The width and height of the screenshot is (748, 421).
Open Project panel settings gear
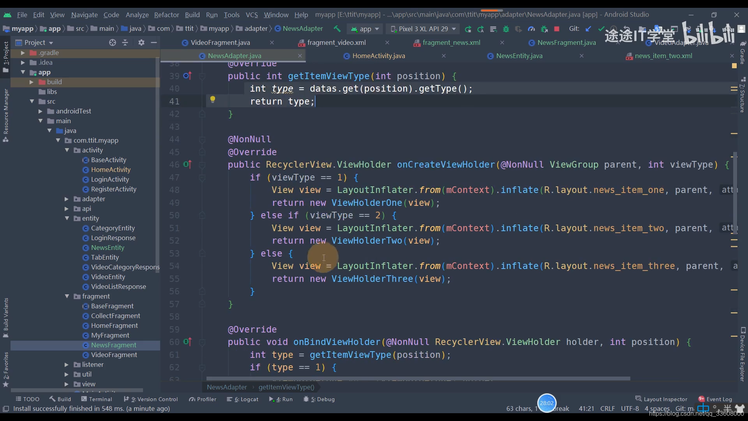(141, 42)
